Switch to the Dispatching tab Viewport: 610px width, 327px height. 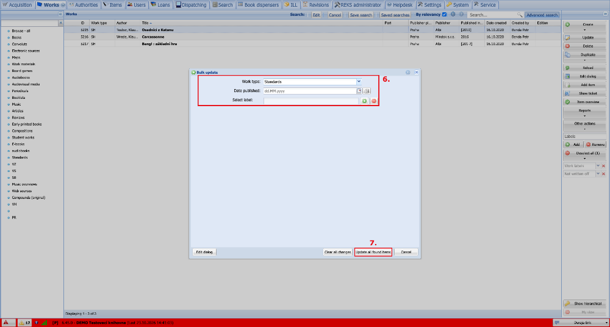[191, 5]
